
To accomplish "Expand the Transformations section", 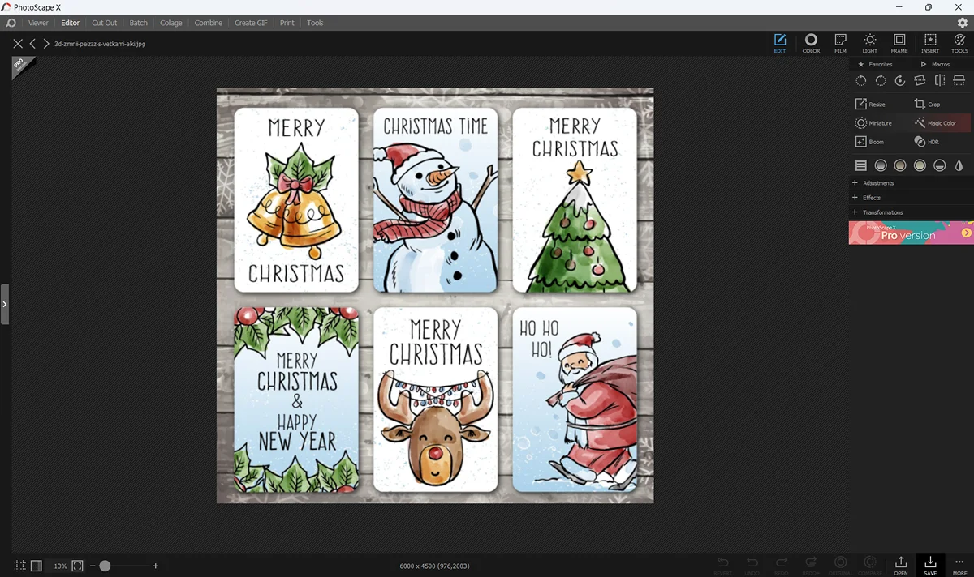I will 882,212.
